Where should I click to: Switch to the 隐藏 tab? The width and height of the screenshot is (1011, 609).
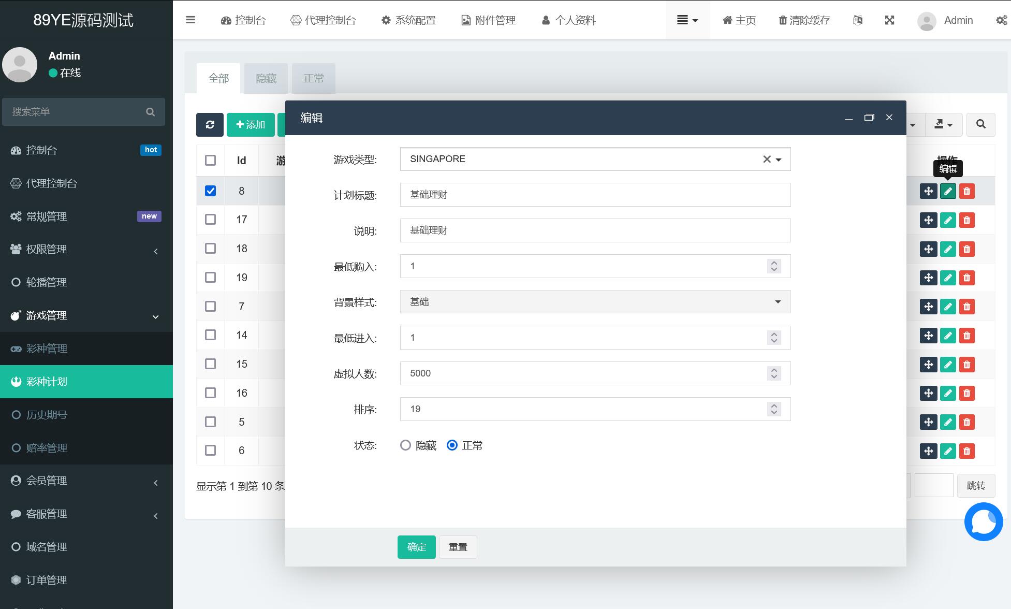[x=266, y=79]
